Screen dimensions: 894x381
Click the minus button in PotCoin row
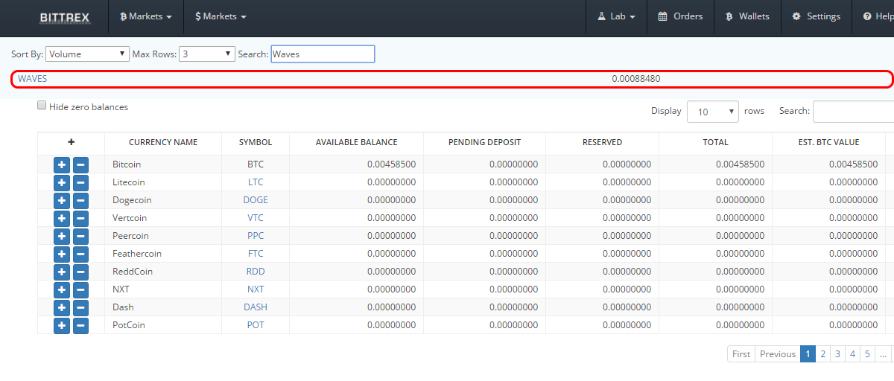(x=80, y=325)
